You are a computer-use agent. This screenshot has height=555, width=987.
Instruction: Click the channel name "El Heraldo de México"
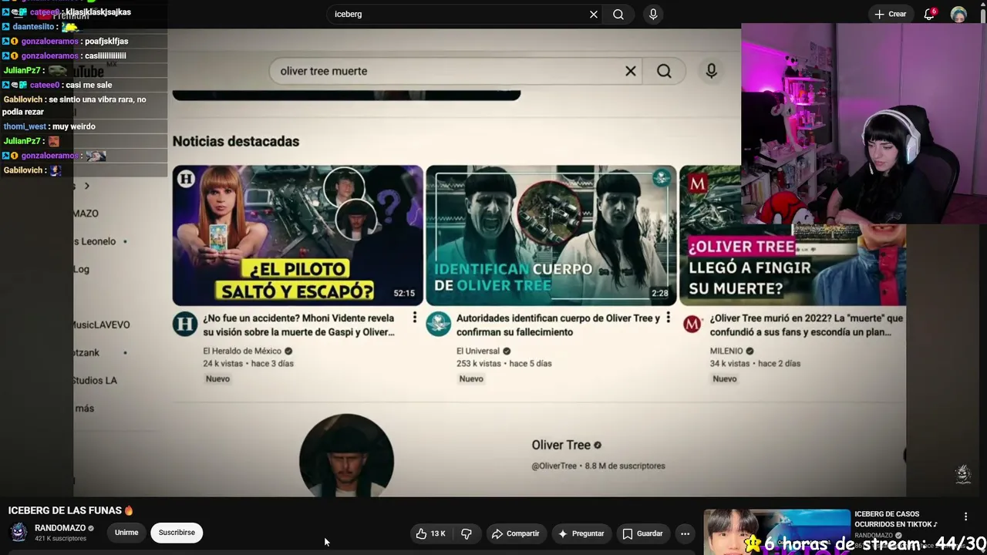[x=242, y=351]
